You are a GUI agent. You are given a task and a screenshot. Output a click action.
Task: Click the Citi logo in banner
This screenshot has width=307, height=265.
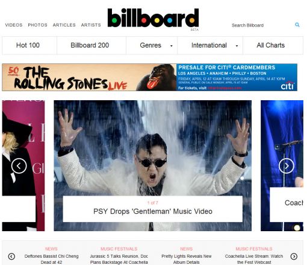(x=288, y=86)
